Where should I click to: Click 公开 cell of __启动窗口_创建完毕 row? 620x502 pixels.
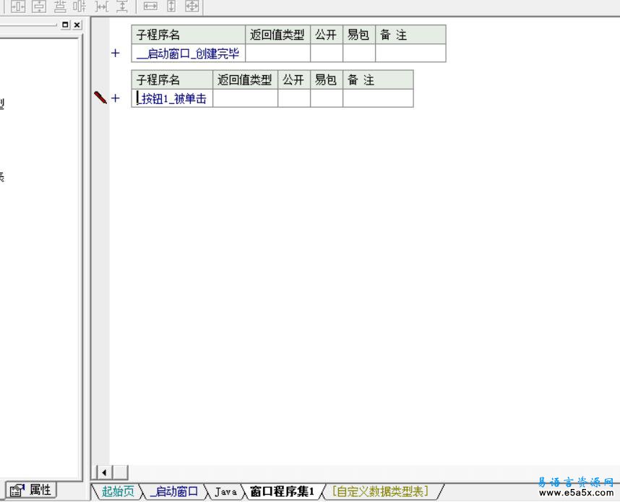[327, 53]
